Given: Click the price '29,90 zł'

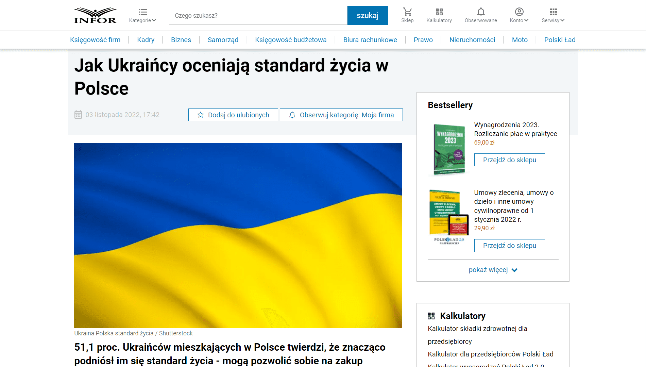Looking at the screenshot, I should [x=485, y=228].
